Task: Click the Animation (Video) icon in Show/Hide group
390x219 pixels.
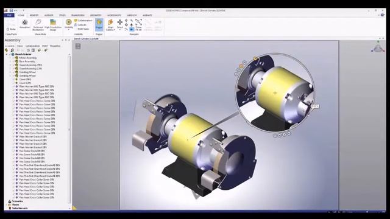Action: (24, 22)
